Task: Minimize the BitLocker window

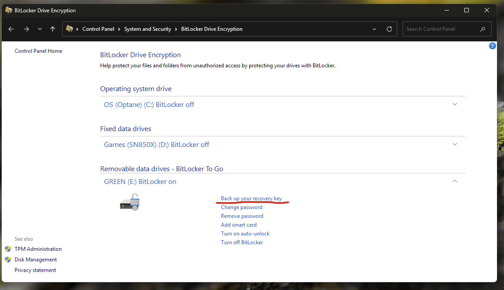Action: (447, 10)
